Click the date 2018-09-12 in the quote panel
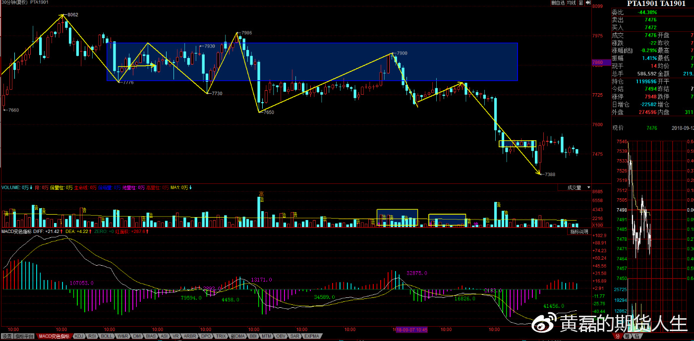Image resolution: width=694 pixels, height=341 pixels. click(x=683, y=128)
